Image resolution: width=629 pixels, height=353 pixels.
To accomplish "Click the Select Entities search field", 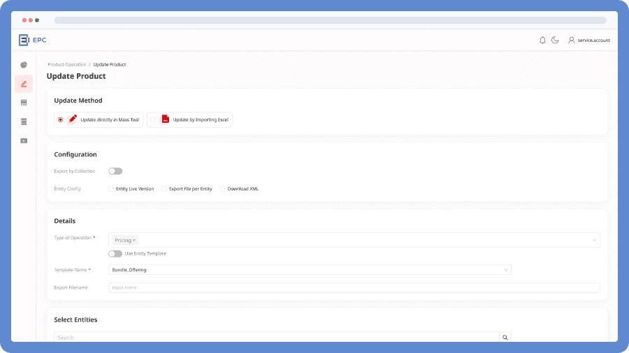I will [x=277, y=338].
